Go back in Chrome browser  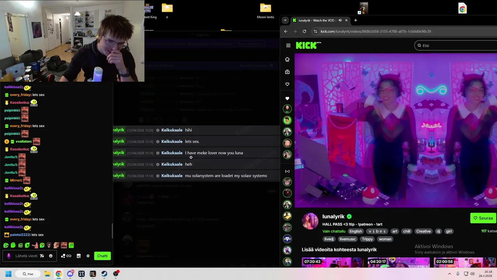coord(286,31)
